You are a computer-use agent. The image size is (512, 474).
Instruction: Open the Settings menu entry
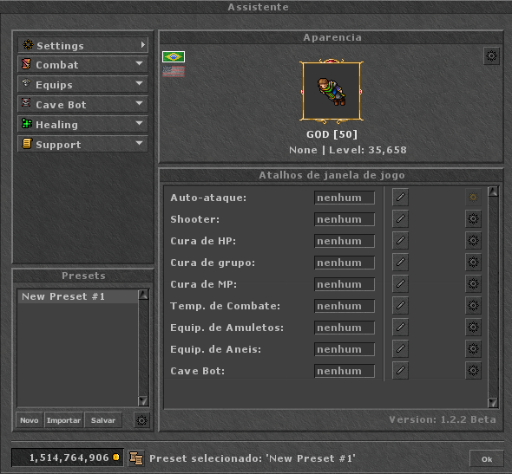83,45
